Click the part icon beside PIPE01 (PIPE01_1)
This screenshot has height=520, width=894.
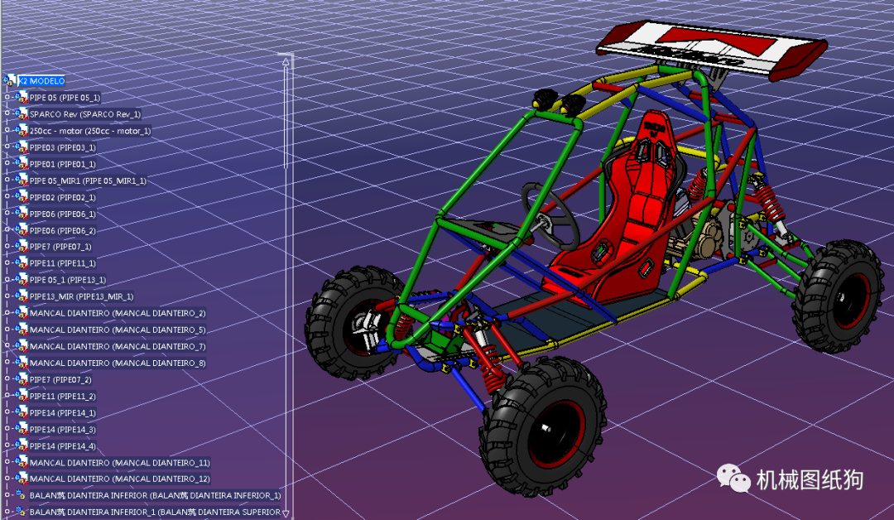pyautogui.click(x=21, y=164)
